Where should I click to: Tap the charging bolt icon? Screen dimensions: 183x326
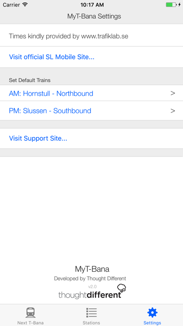point(179,5)
